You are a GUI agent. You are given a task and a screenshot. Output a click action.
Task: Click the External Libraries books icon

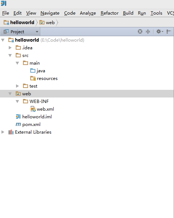pos(11,132)
